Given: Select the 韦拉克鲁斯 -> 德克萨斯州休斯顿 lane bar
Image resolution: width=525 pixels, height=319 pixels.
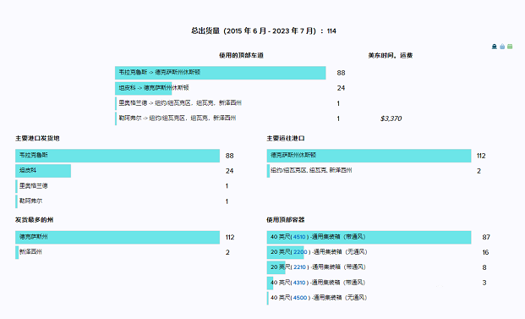Looking at the screenshot, I should (x=221, y=73).
